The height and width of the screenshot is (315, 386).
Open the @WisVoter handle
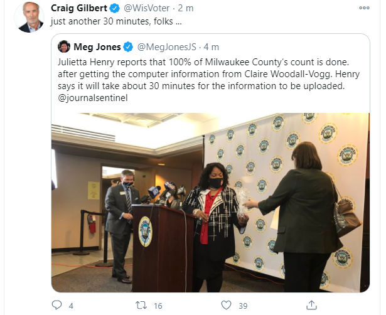tap(146, 8)
